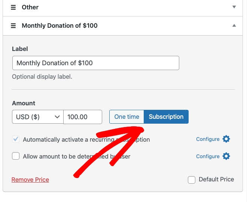
Task: Enable allow amount to be determined by user
Action: coord(16,156)
